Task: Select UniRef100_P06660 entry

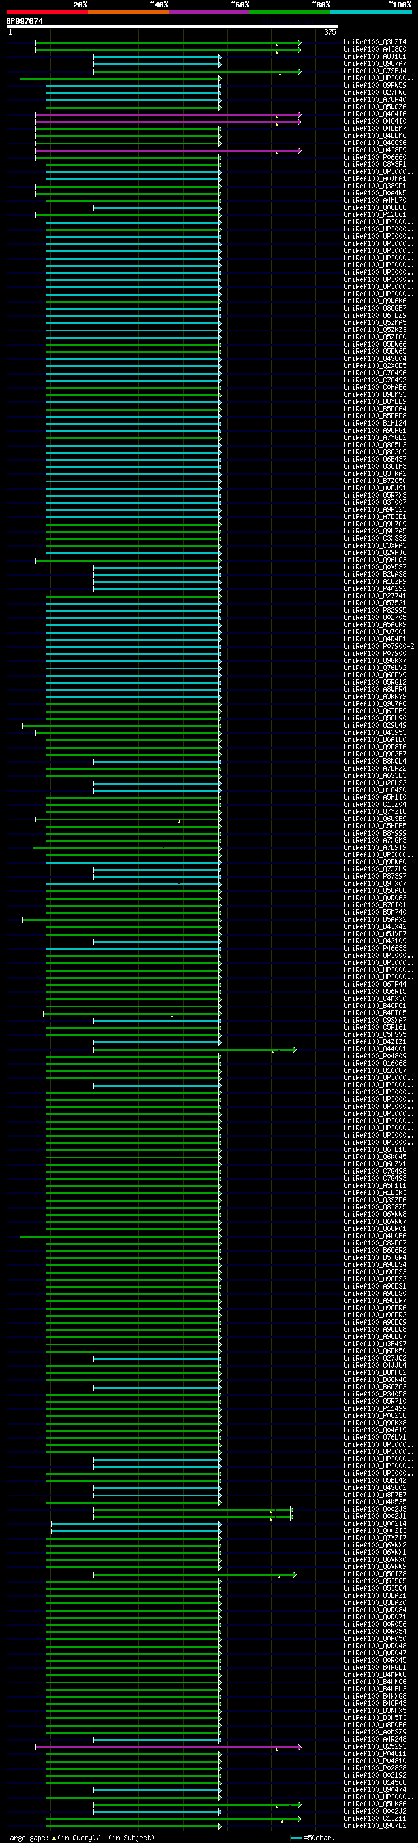Action: point(374,157)
